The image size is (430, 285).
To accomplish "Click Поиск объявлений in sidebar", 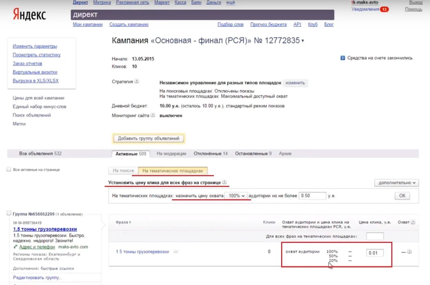I will 32,115.
